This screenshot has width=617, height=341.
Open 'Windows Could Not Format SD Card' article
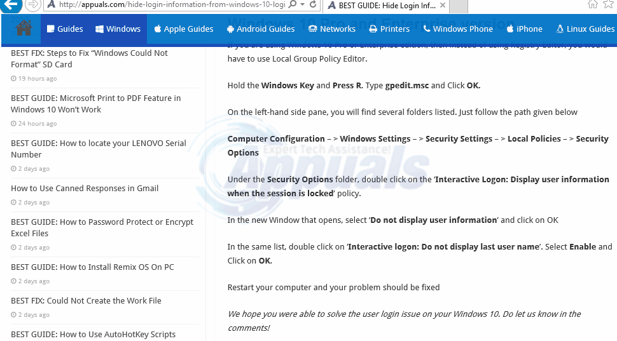tap(89, 58)
